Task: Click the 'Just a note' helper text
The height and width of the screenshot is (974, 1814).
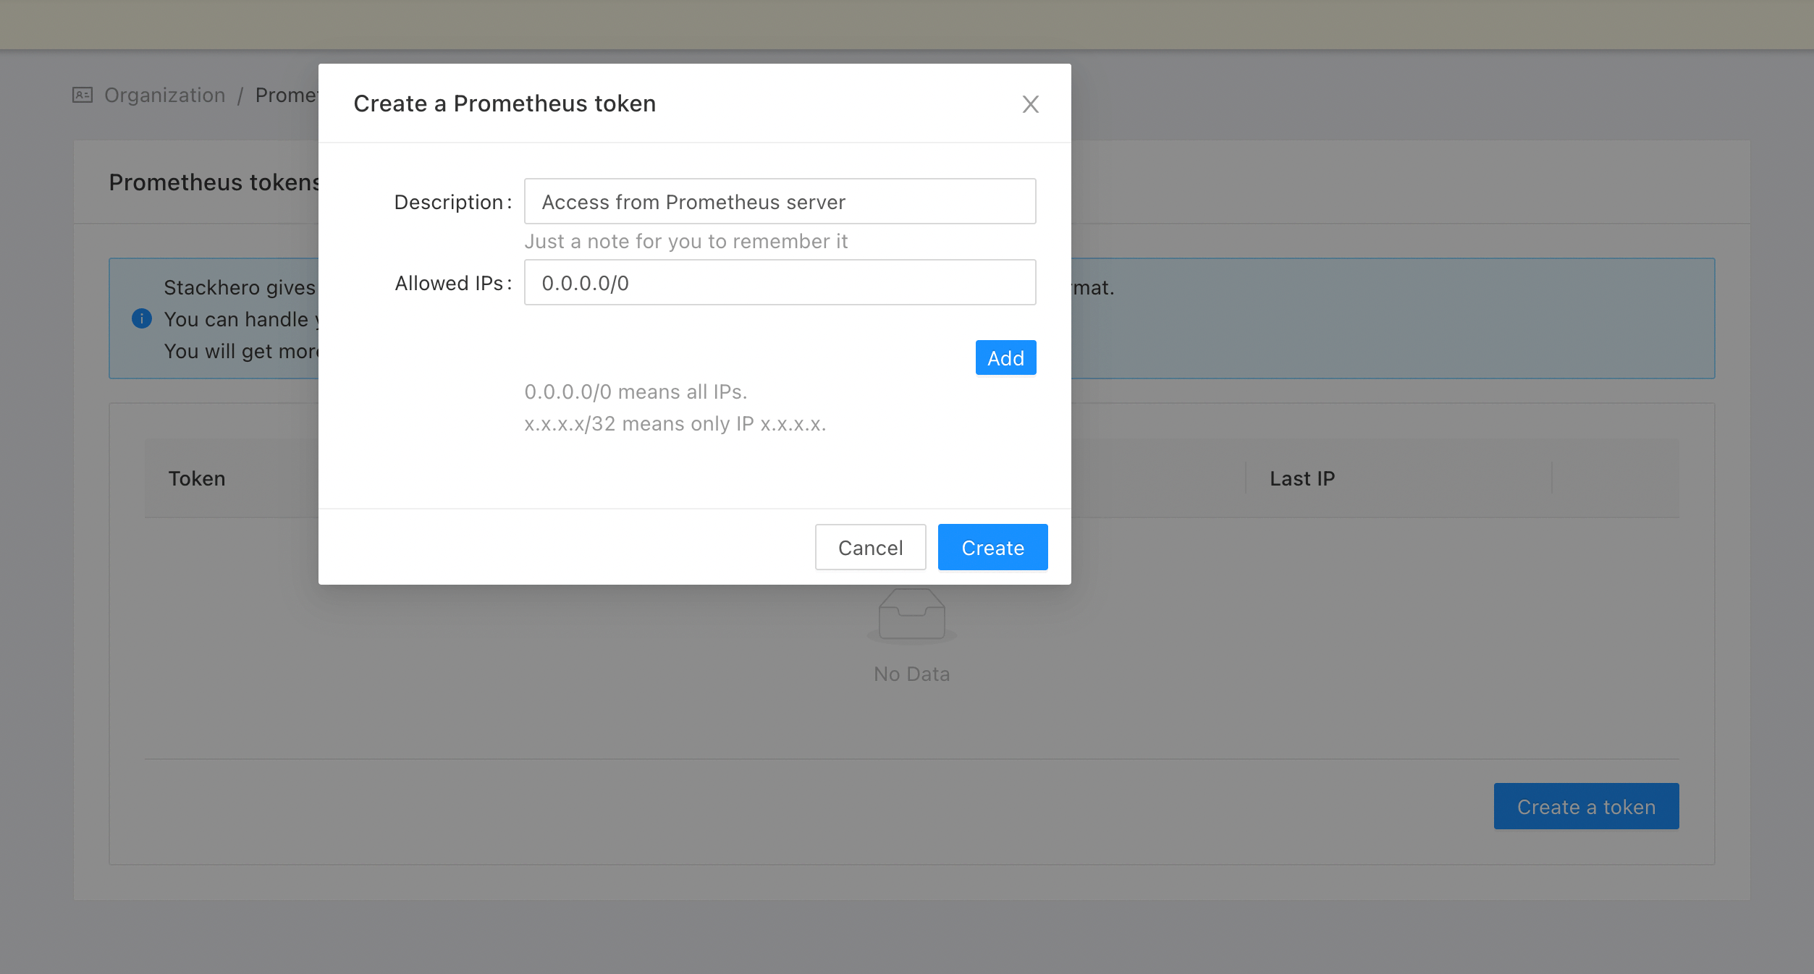Action: (x=685, y=241)
